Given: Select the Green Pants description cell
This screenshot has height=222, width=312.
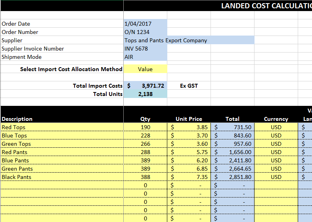Looking at the screenshot, I should (62, 169).
